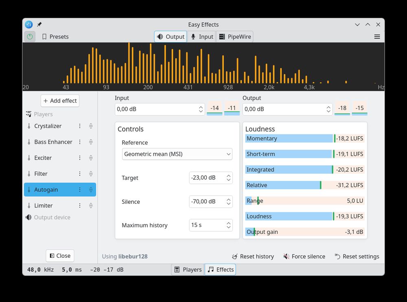Switch to the Input tab

point(202,37)
